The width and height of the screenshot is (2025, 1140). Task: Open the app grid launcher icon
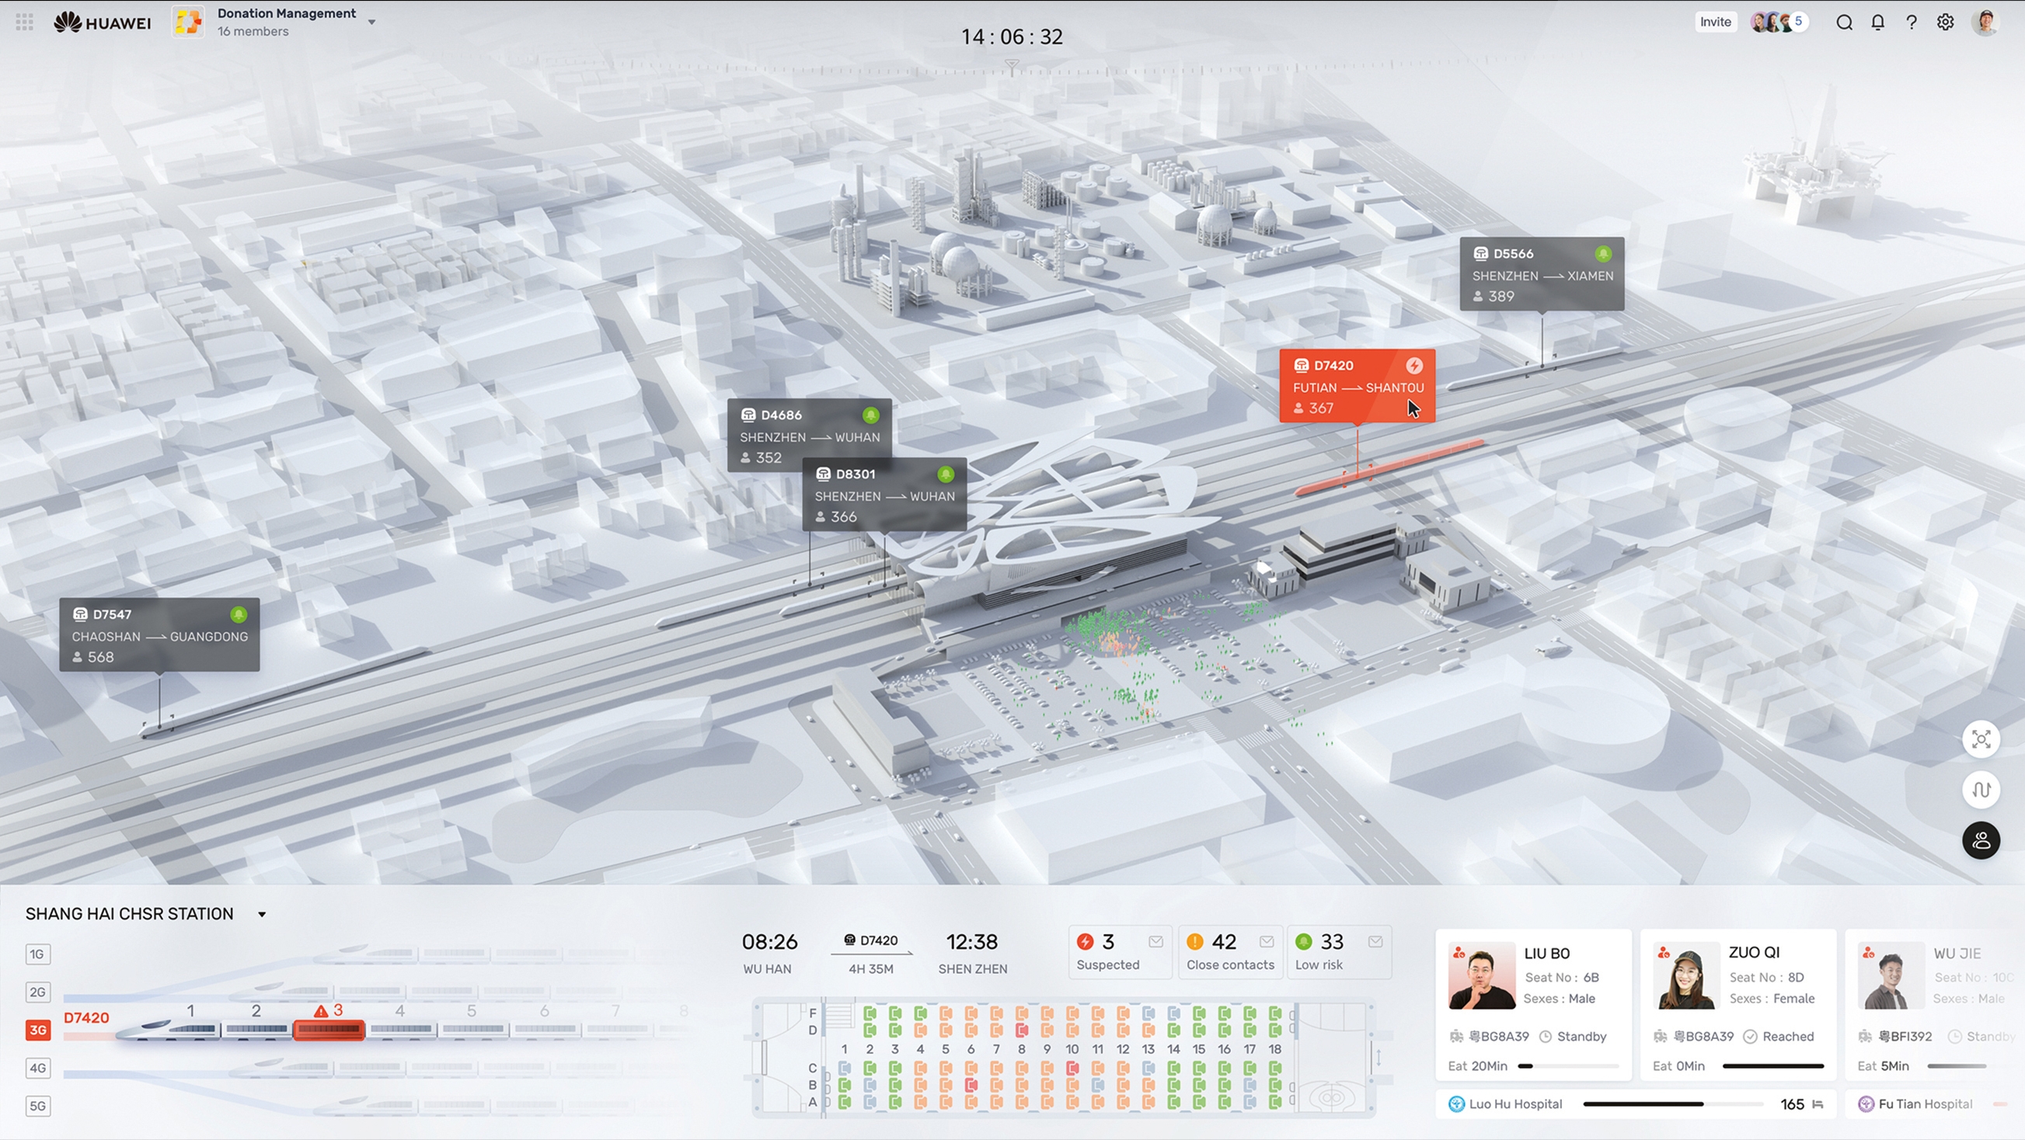(x=24, y=22)
